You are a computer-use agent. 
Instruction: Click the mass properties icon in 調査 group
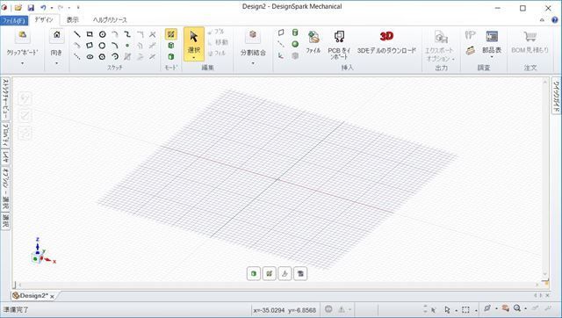[470, 51]
